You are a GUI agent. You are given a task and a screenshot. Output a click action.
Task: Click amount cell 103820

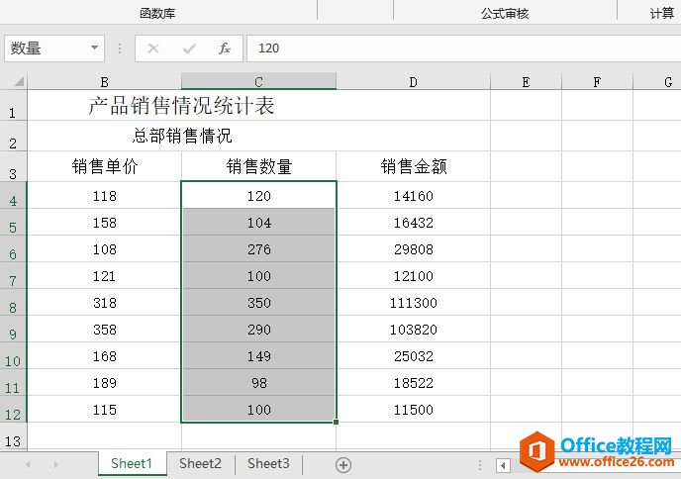413,329
